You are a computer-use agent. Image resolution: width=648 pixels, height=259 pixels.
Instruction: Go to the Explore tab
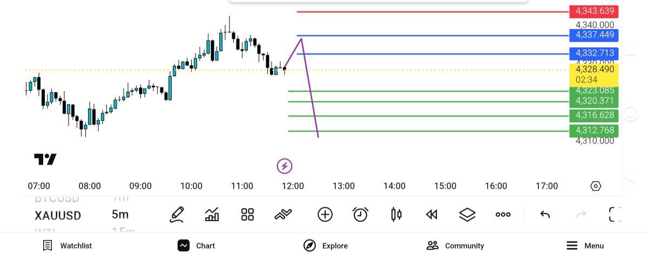325,246
